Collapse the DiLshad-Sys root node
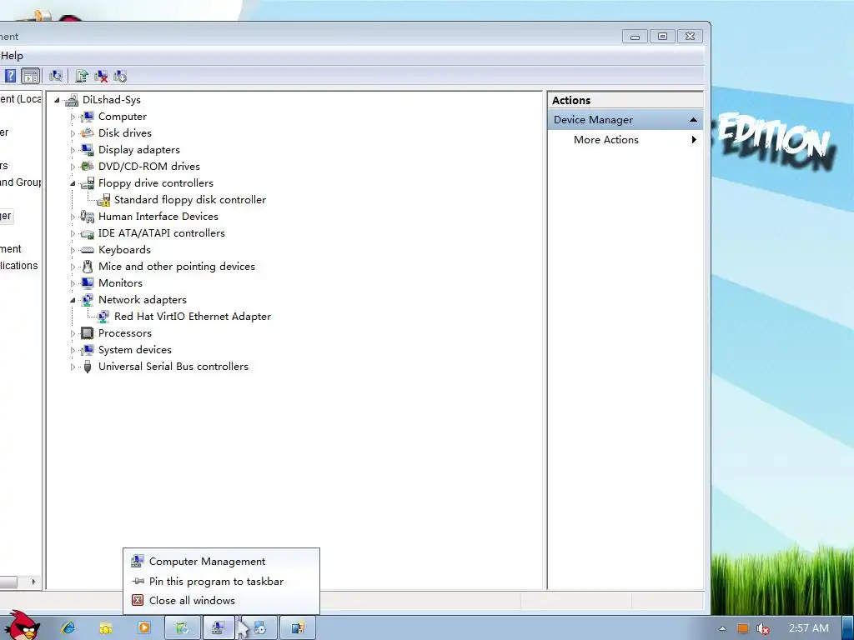 [x=57, y=100]
